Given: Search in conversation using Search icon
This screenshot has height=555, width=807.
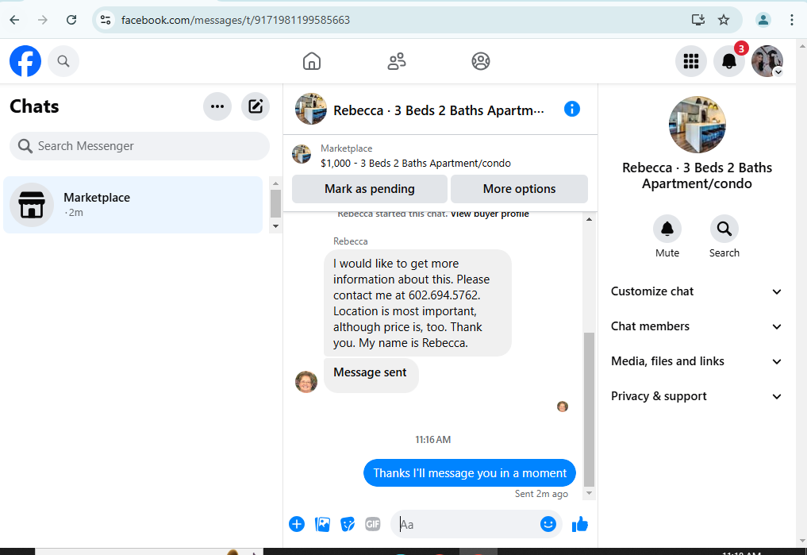Looking at the screenshot, I should tap(724, 229).
